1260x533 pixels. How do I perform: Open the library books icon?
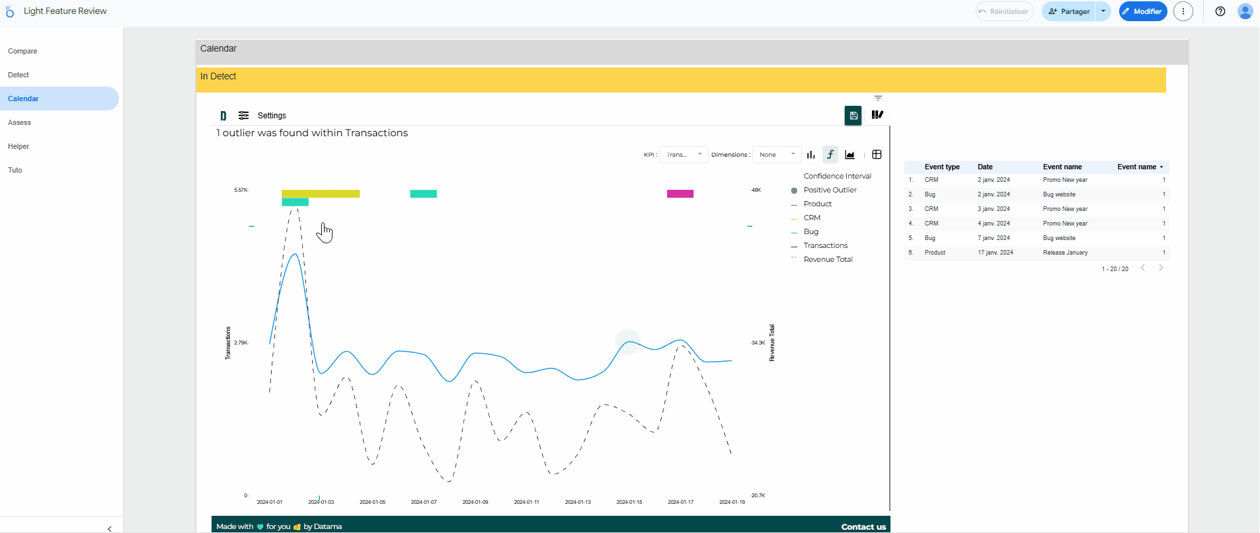coord(877,115)
